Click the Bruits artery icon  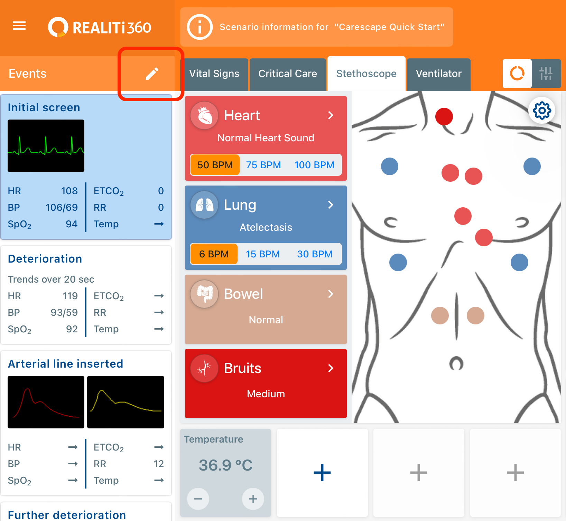(204, 368)
